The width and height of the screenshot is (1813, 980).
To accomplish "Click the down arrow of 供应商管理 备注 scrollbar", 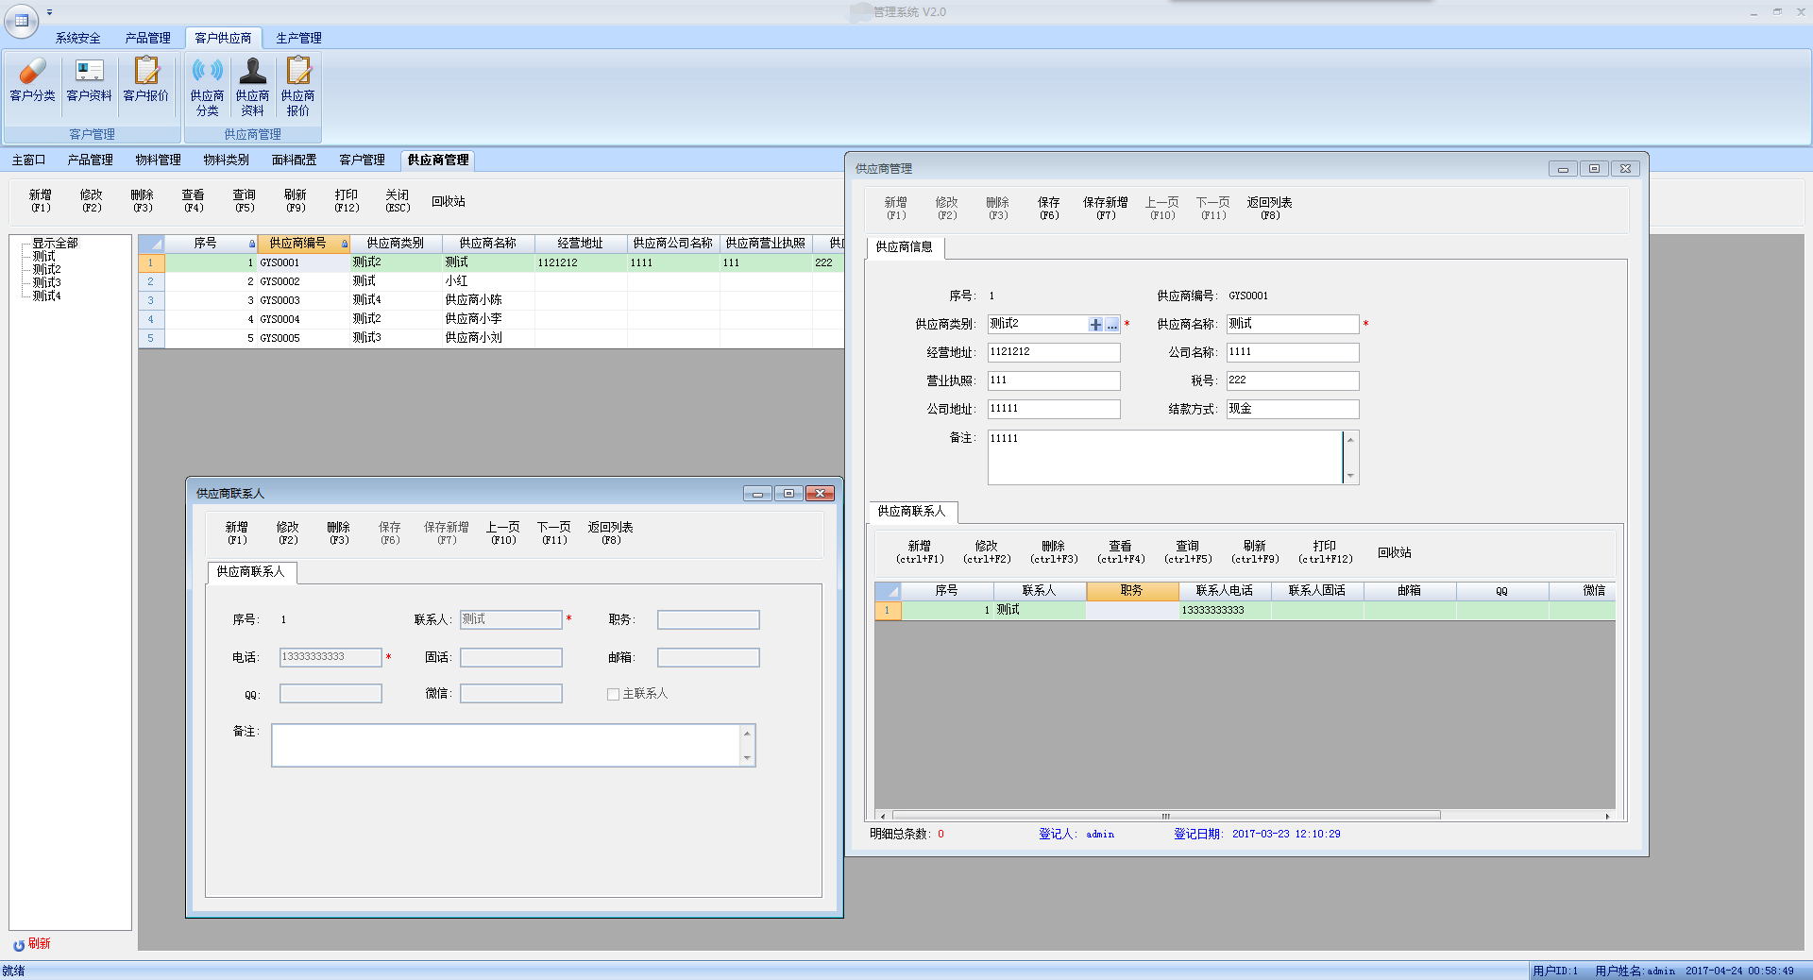I will (1351, 476).
